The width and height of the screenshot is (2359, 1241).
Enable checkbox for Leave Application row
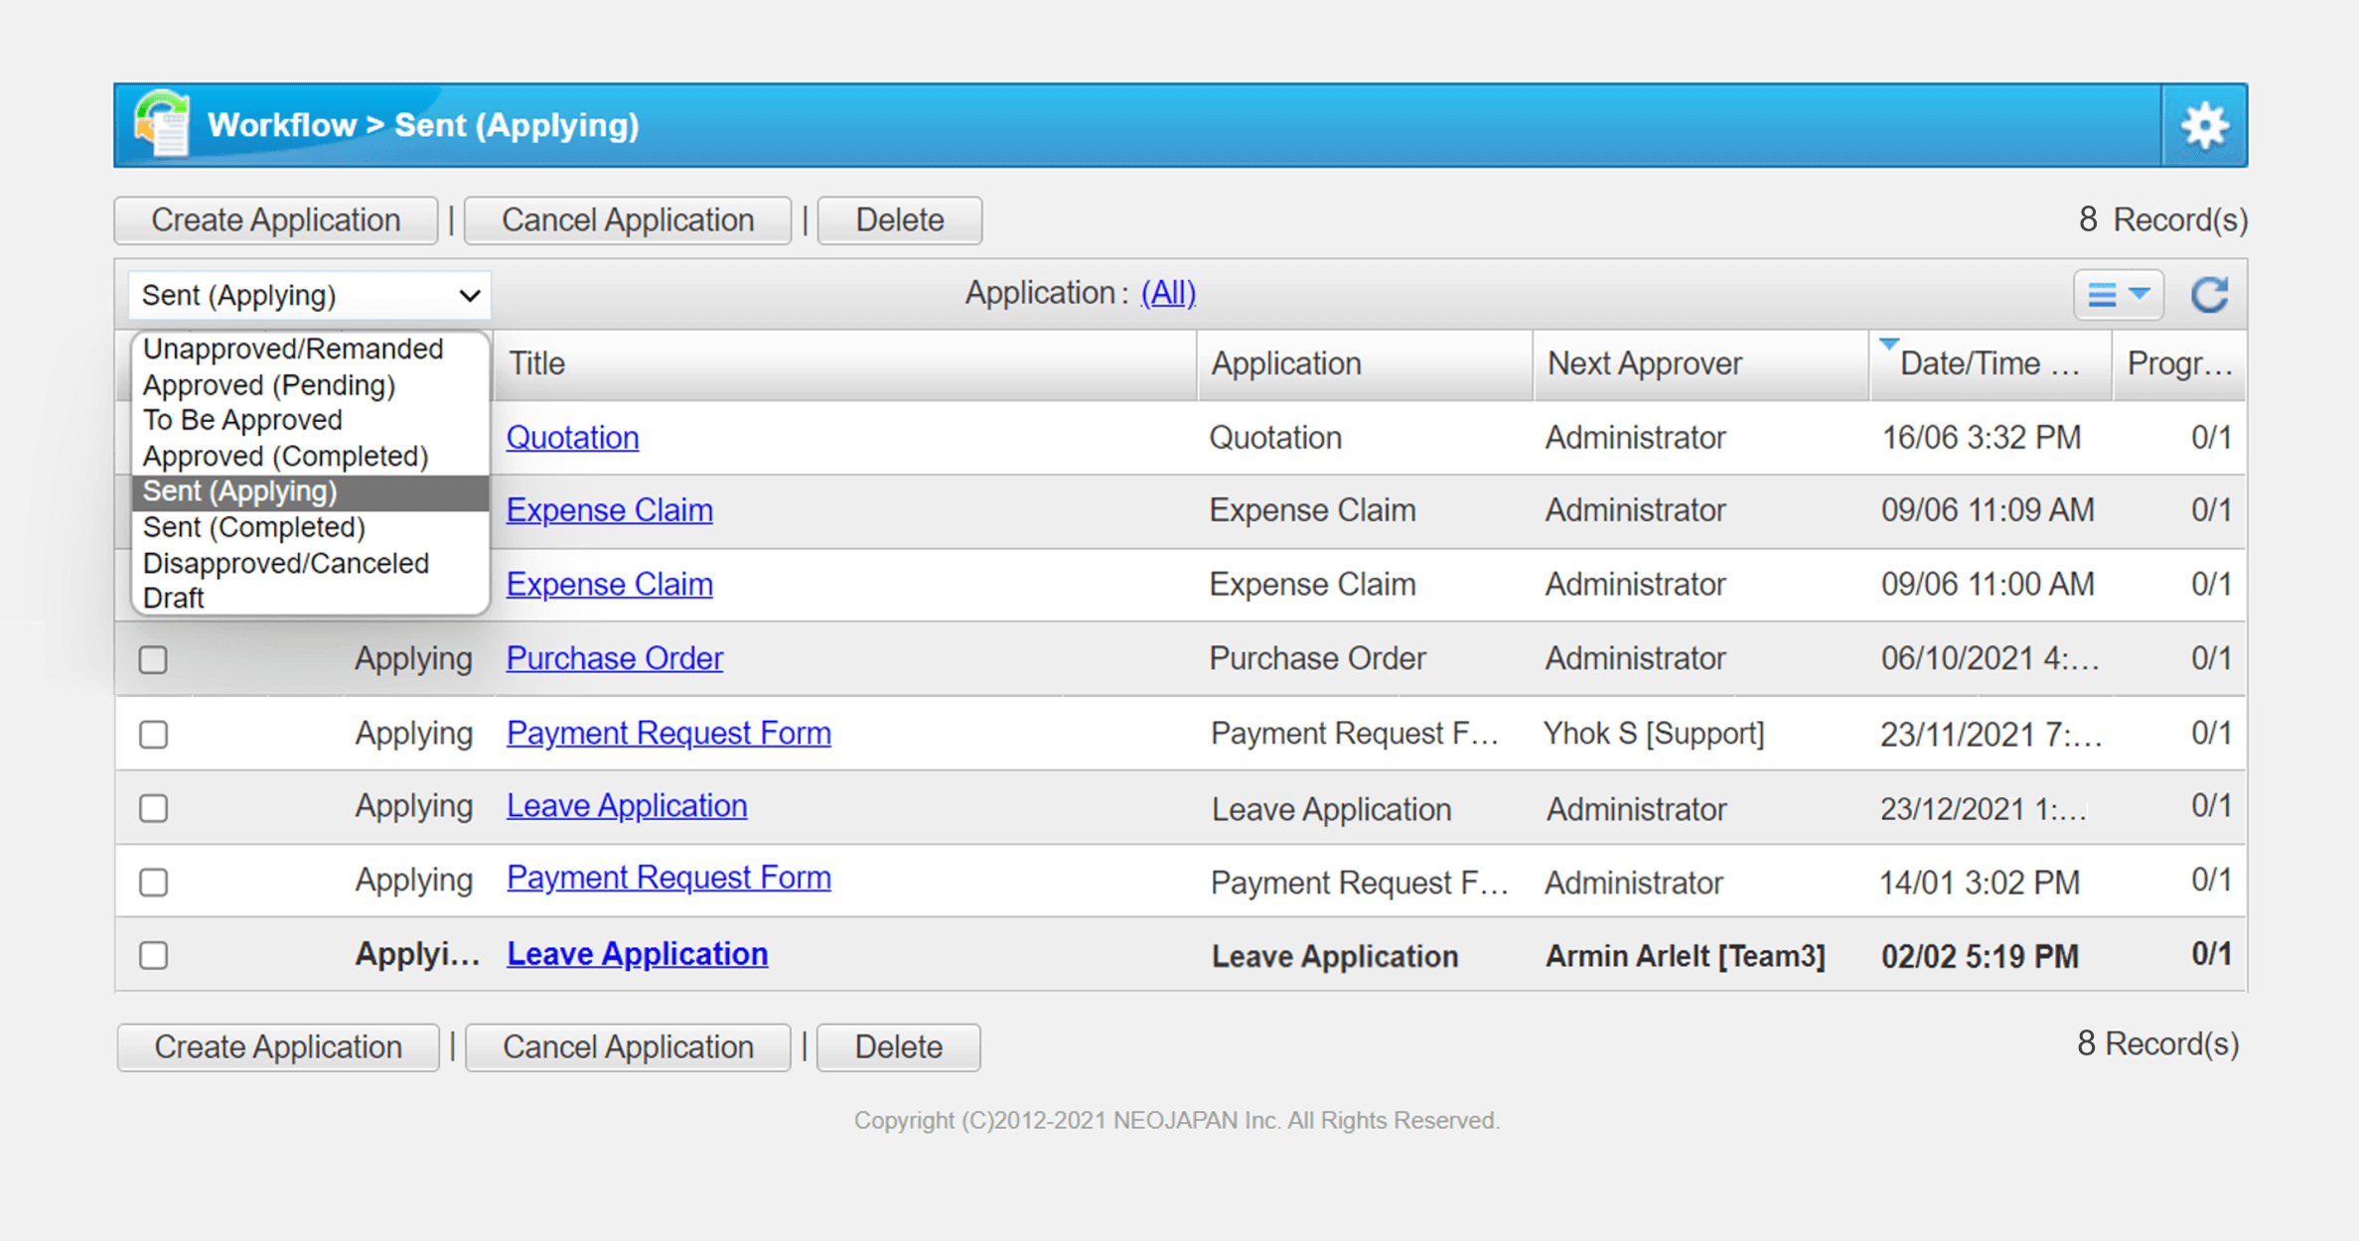(155, 806)
